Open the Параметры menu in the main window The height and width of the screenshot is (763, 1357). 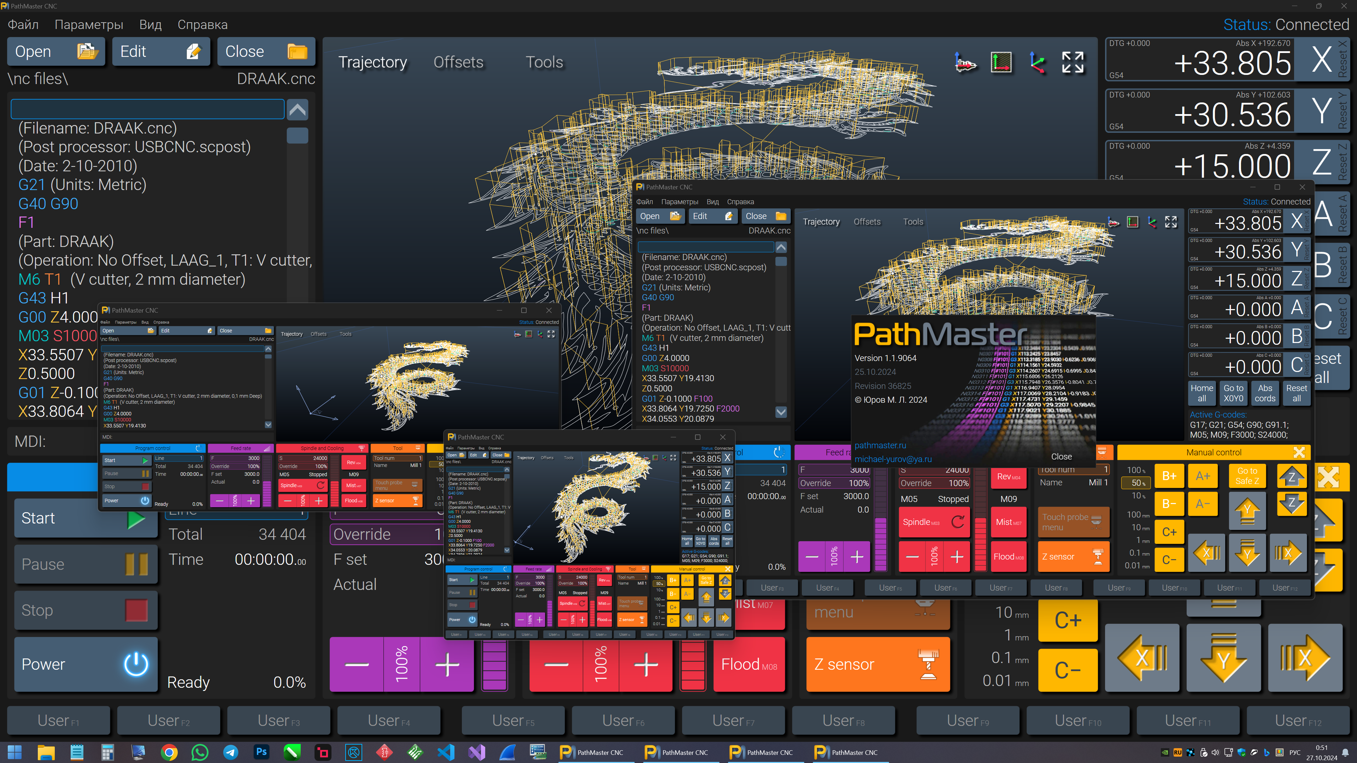click(x=88, y=25)
